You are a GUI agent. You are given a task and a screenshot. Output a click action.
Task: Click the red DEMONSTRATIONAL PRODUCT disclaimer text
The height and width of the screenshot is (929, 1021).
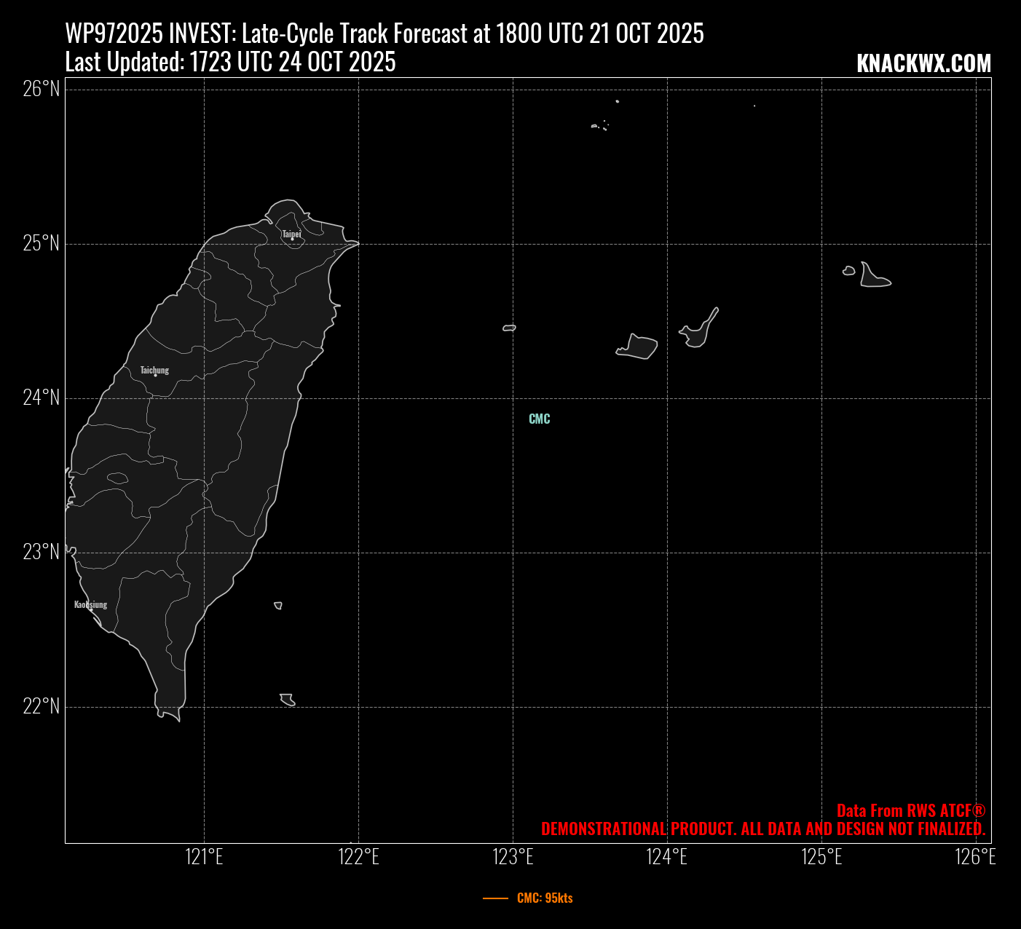(x=762, y=829)
